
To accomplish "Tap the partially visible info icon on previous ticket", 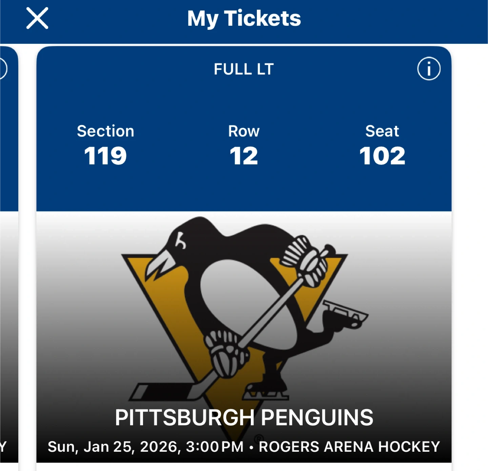I will [2, 68].
